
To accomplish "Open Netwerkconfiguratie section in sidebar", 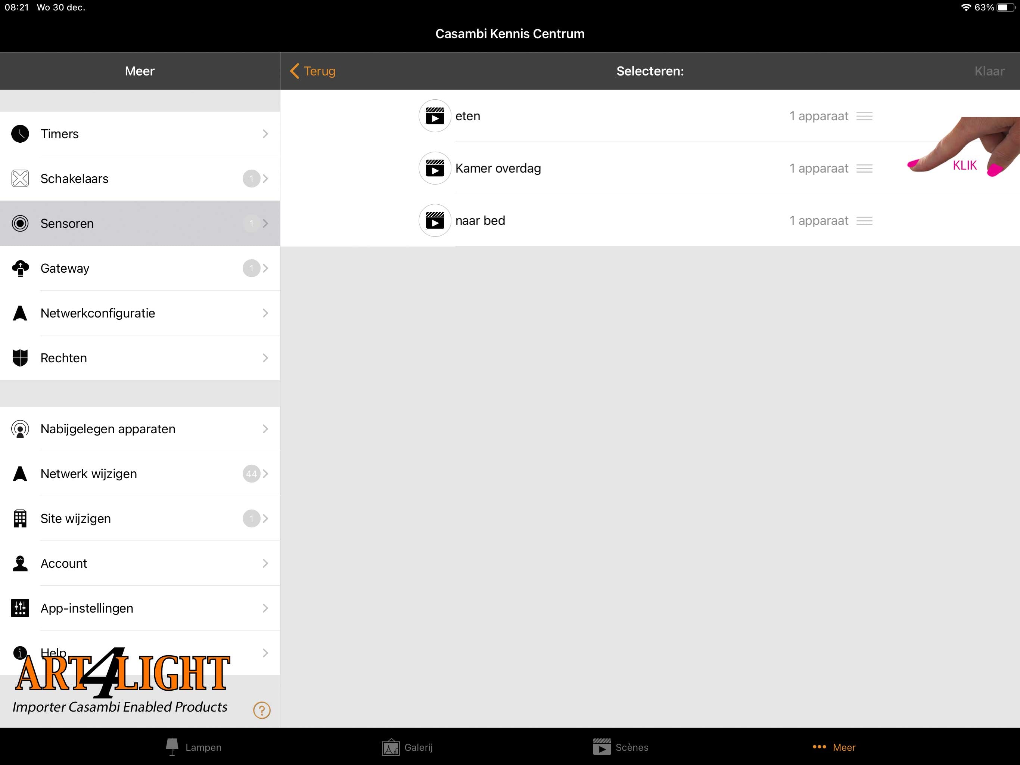I will pyautogui.click(x=140, y=313).
